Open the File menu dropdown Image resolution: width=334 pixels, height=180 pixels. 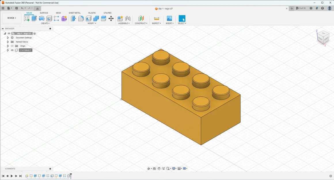(x=10, y=8)
